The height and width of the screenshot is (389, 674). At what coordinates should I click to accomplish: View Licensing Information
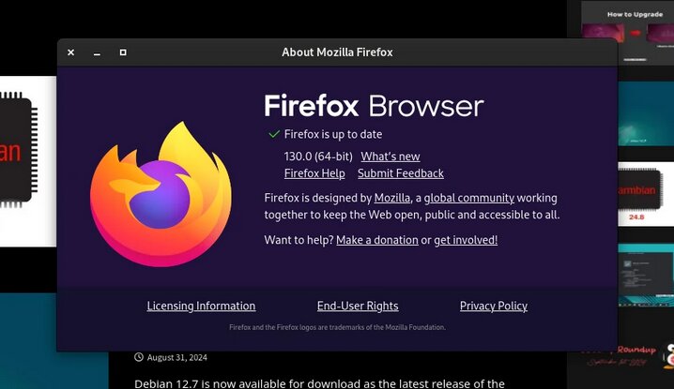pyautogui.click(x=201, y=306)
